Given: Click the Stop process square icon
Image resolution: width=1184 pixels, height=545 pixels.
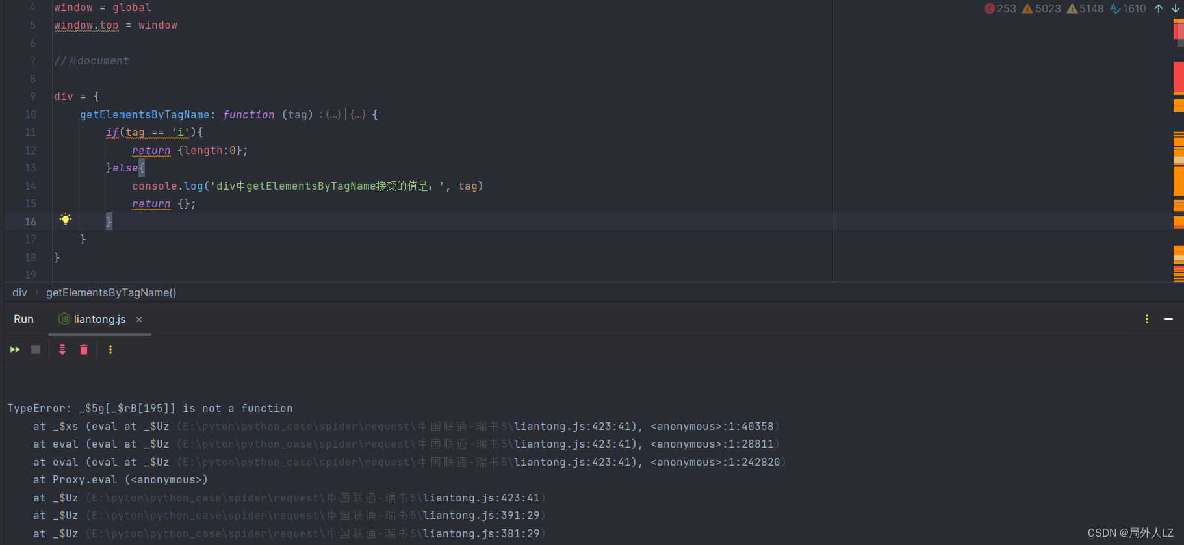Looking at the screenshot, I should pos(36,349).
